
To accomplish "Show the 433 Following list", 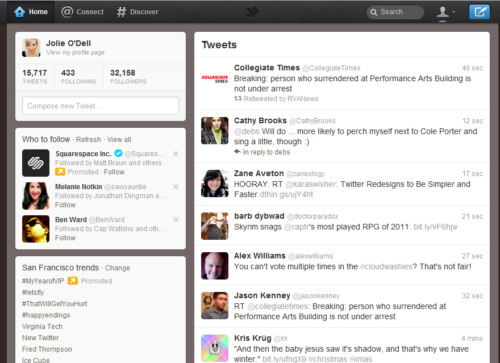I will click(x=78, y=77).
